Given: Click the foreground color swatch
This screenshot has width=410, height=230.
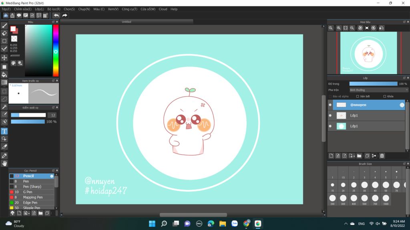Looking at the screenshot, I should click(x=13, y=29).
